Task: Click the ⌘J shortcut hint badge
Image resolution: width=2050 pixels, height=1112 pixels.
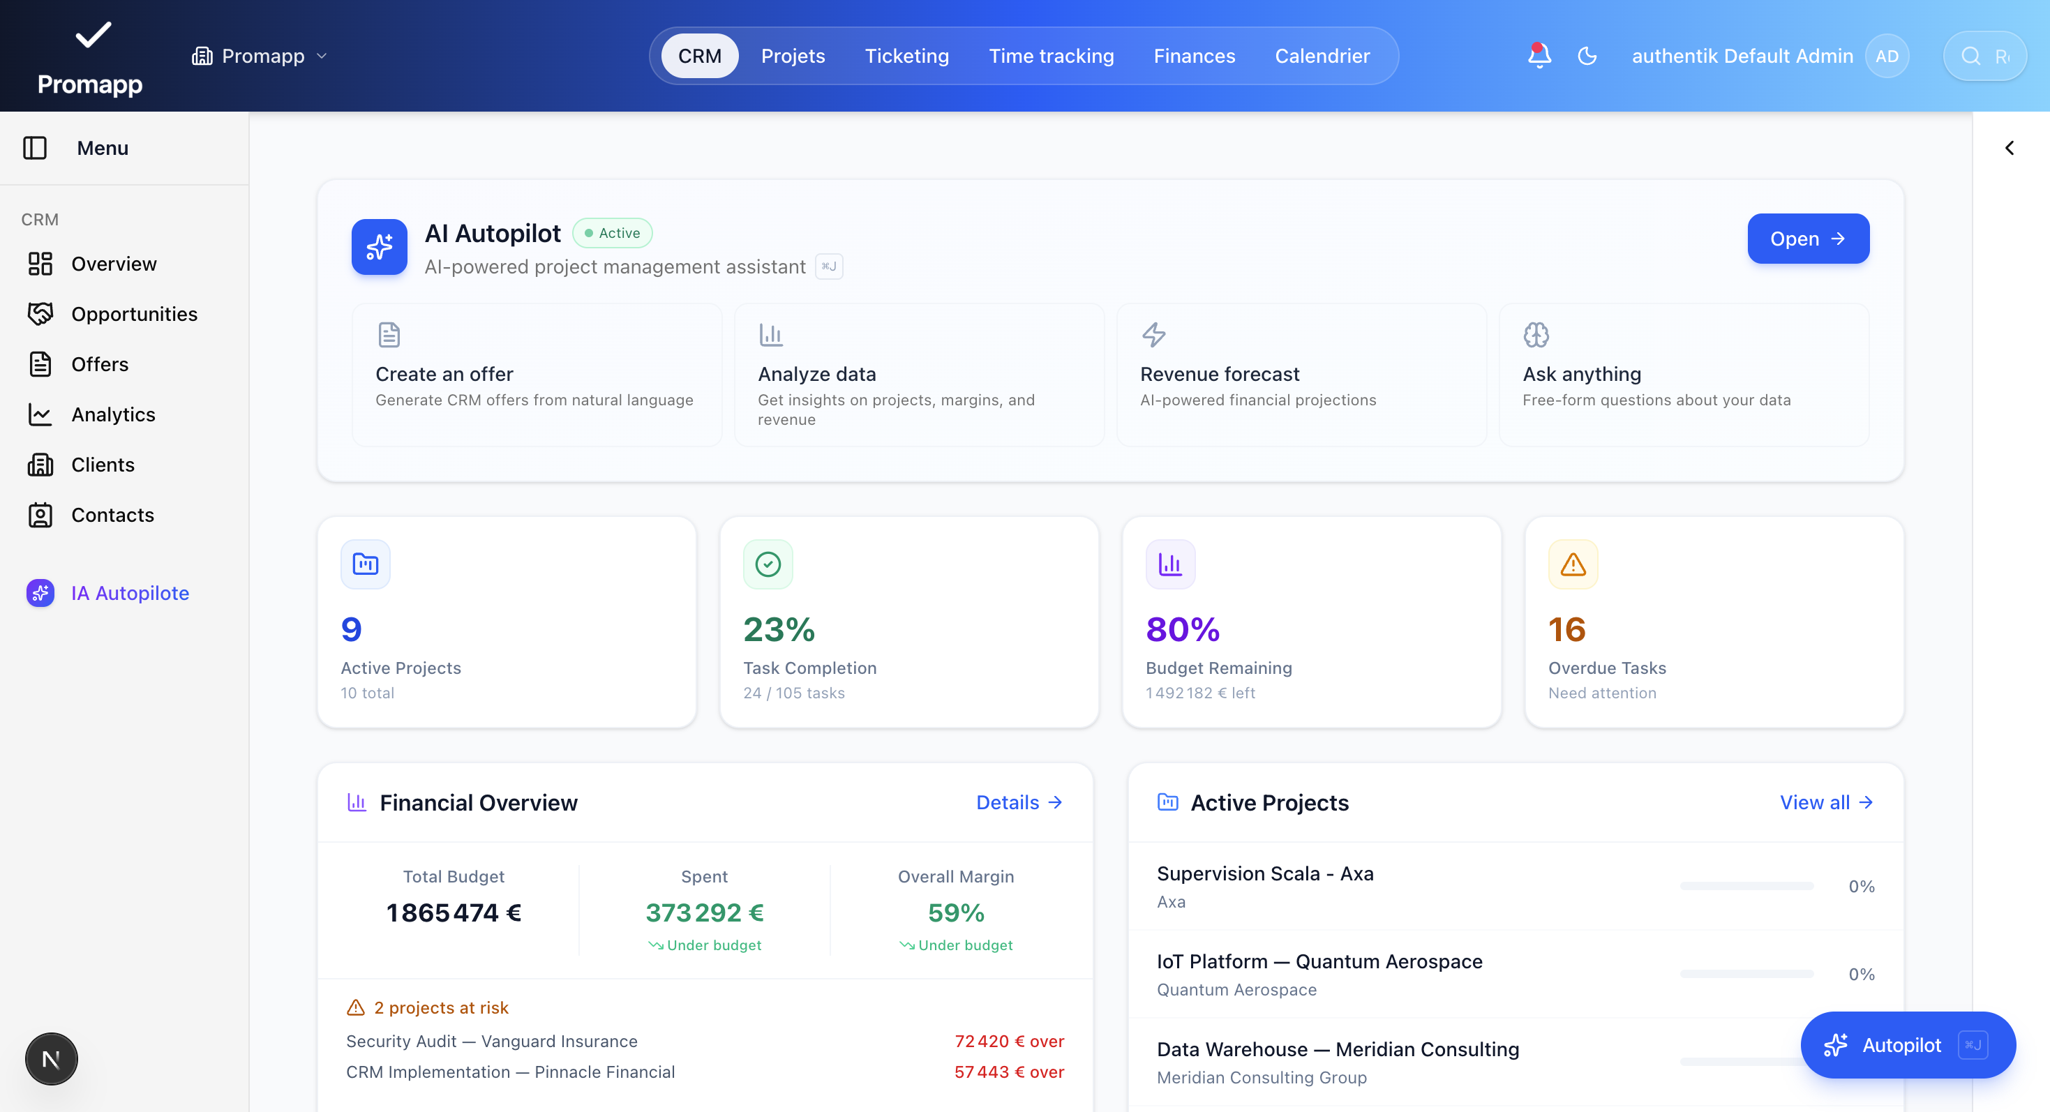Action: (828, 266)
